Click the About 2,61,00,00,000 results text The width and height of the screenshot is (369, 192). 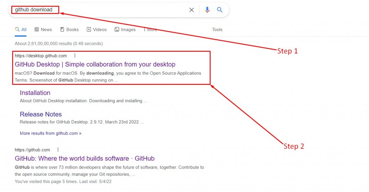[59, 44]
